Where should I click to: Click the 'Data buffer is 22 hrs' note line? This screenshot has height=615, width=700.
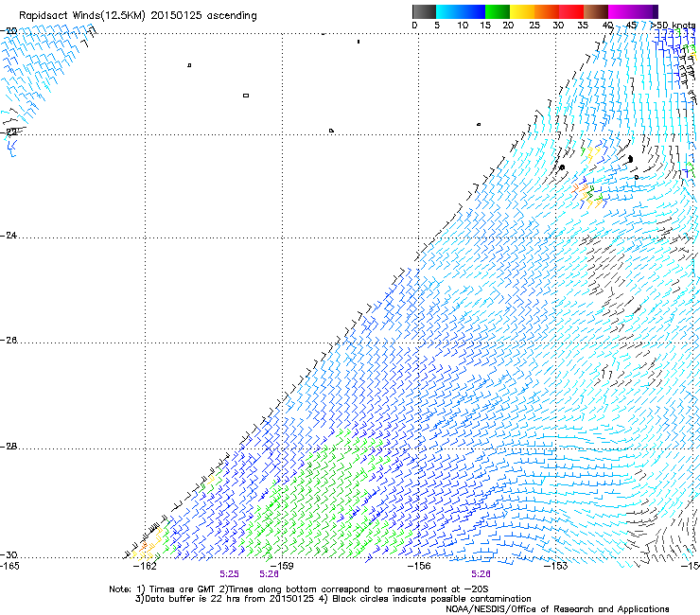(x=333, y=599)
